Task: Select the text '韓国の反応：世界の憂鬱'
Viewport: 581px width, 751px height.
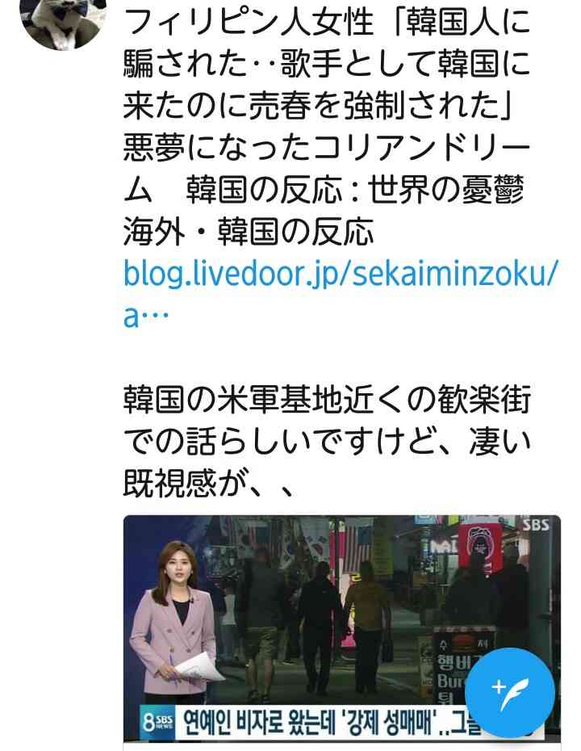Action: click(355, 190)
